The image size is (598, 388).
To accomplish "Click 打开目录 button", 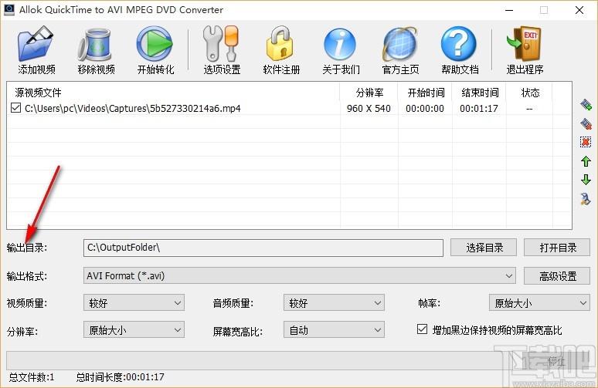I will coord(557,248).
